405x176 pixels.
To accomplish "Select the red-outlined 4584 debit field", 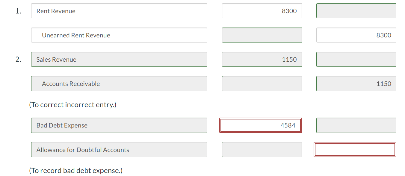I will tap(261, 125).
